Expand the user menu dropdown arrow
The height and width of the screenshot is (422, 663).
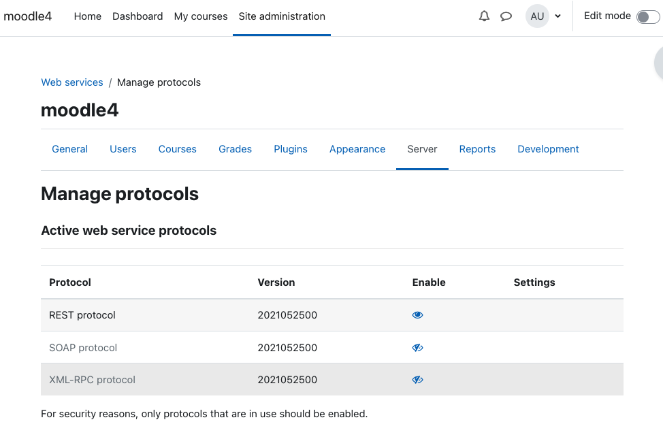[x=557, y=16]
